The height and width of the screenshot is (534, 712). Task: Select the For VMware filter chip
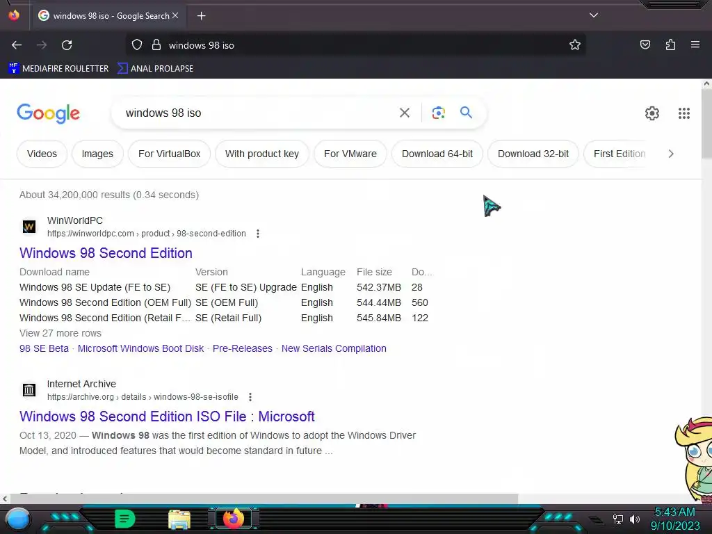[x=350, y=154]
